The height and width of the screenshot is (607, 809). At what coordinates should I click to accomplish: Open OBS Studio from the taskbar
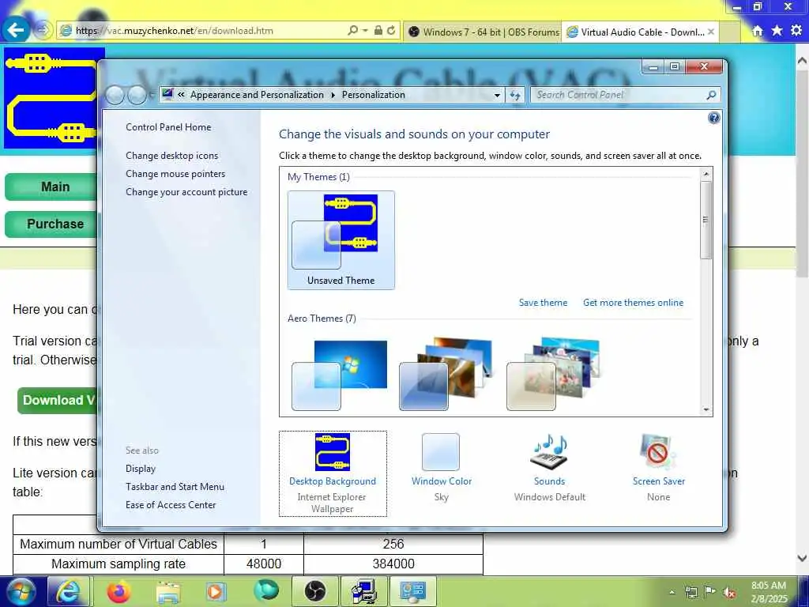coord(314,591)
